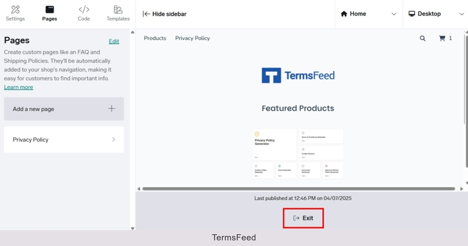Image resolution: width=468 pixels, height=246 pixels.
Task: Click the plus icon on Add a new page
Action: [x=112, y=109]
